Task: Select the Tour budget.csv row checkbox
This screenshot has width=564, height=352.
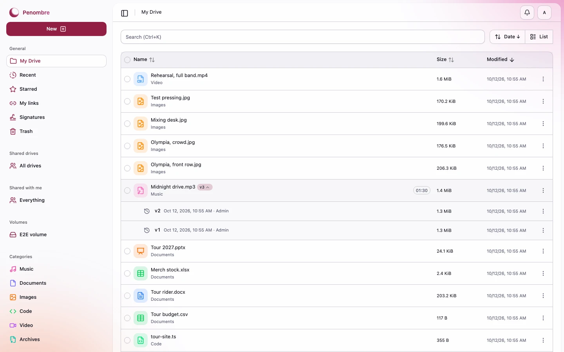Action: pos(127,318)
